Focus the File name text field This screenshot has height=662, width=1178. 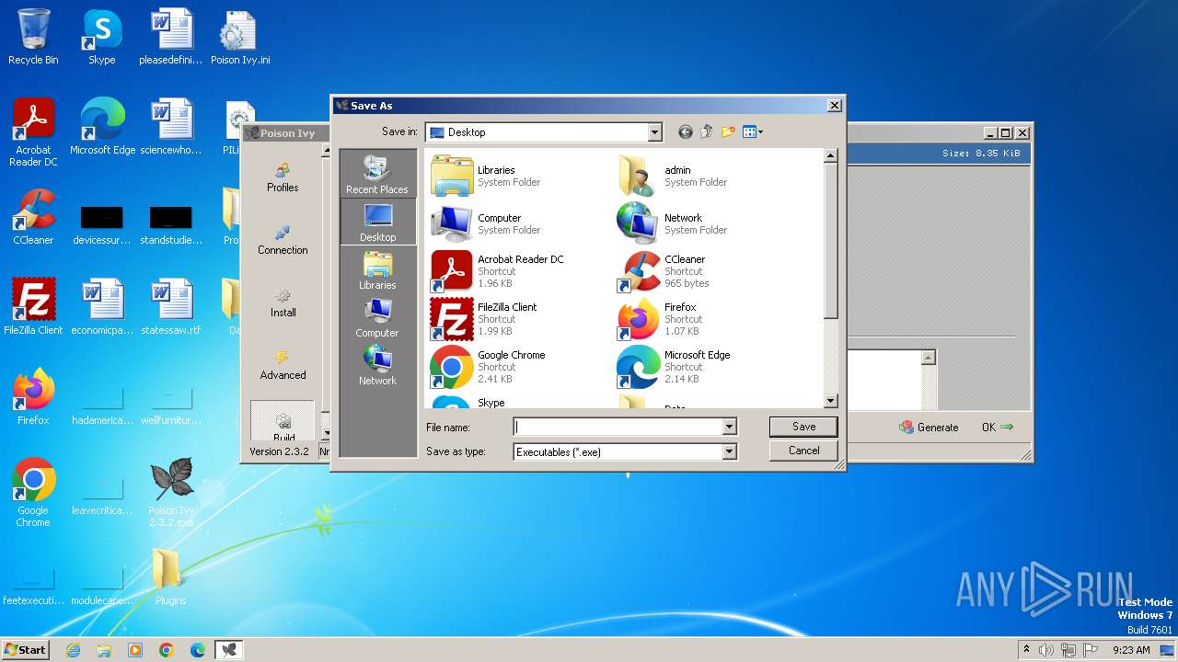[x=618, y=427]
